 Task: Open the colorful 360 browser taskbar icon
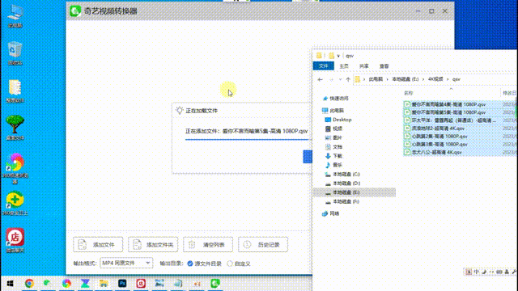coord(66,284)
